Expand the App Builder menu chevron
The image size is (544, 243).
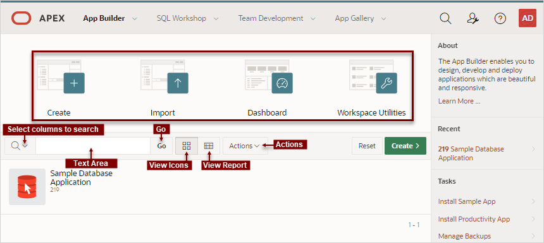point(135,19)
